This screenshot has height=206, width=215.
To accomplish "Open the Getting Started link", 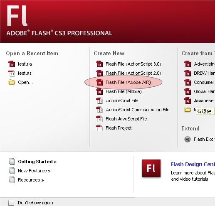I will coord(37,162).
